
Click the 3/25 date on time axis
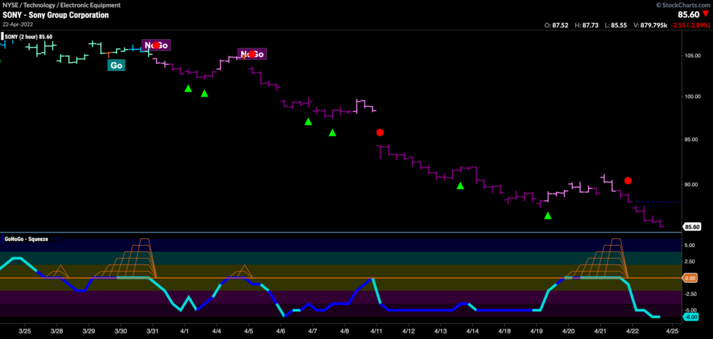click(x=25, y=331)
